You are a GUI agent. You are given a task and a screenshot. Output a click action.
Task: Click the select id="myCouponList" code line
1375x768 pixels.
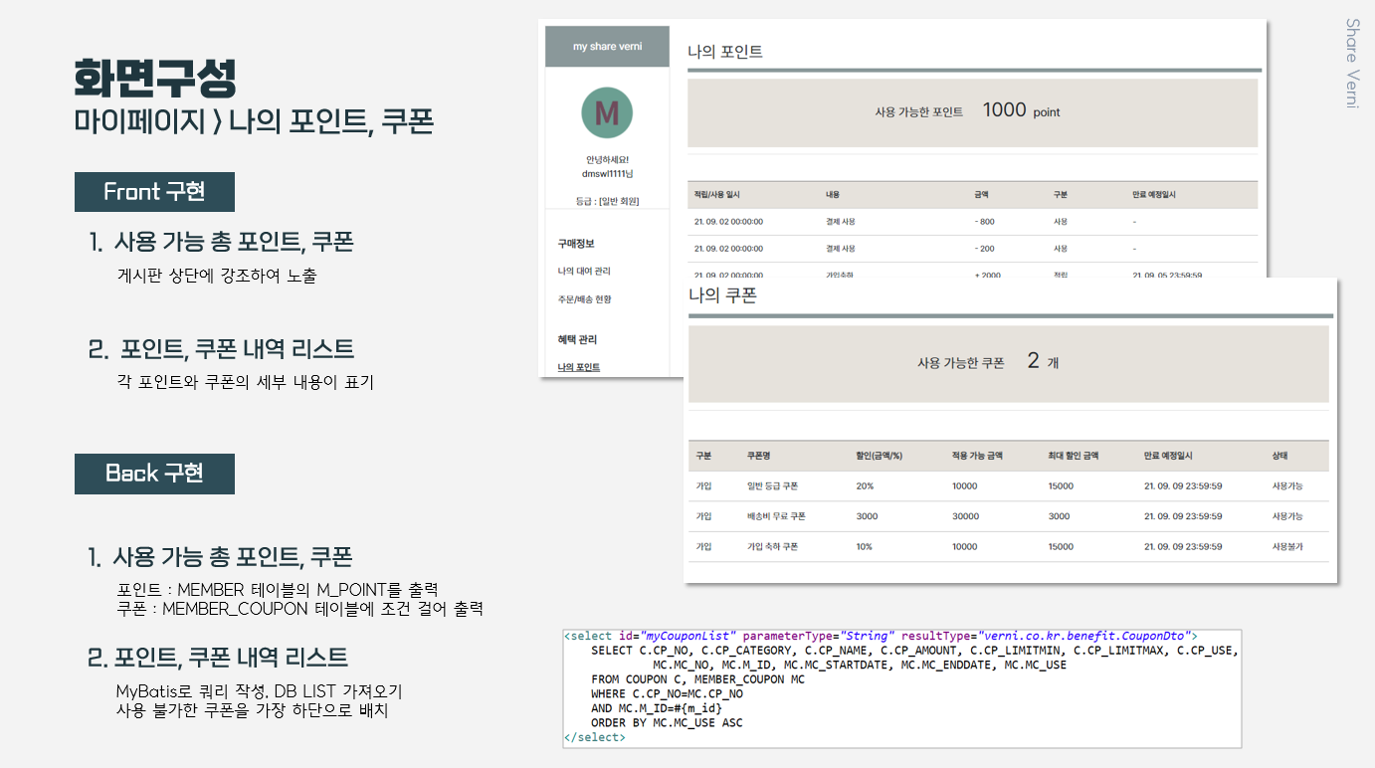point(881,636)
